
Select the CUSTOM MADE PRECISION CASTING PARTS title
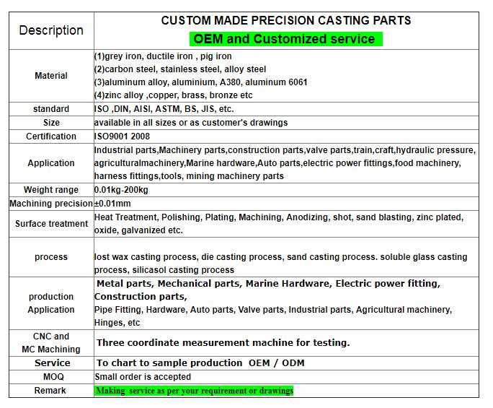coord(285,20)
